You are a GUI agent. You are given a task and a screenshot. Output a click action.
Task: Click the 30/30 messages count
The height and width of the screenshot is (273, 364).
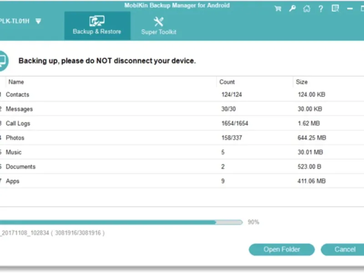pos(228,109)
